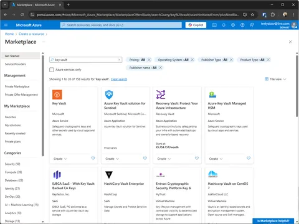Click the Recovery Vault purple logo
299x224 pixels.
coord(161,95)
